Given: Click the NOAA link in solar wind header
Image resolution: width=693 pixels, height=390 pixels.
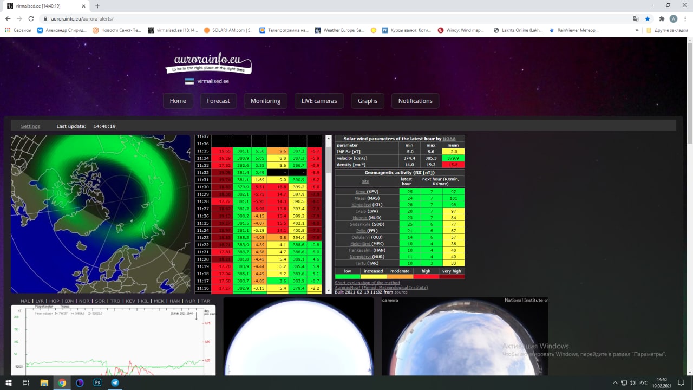Looking at the screenshot, I should pos(449,139).
